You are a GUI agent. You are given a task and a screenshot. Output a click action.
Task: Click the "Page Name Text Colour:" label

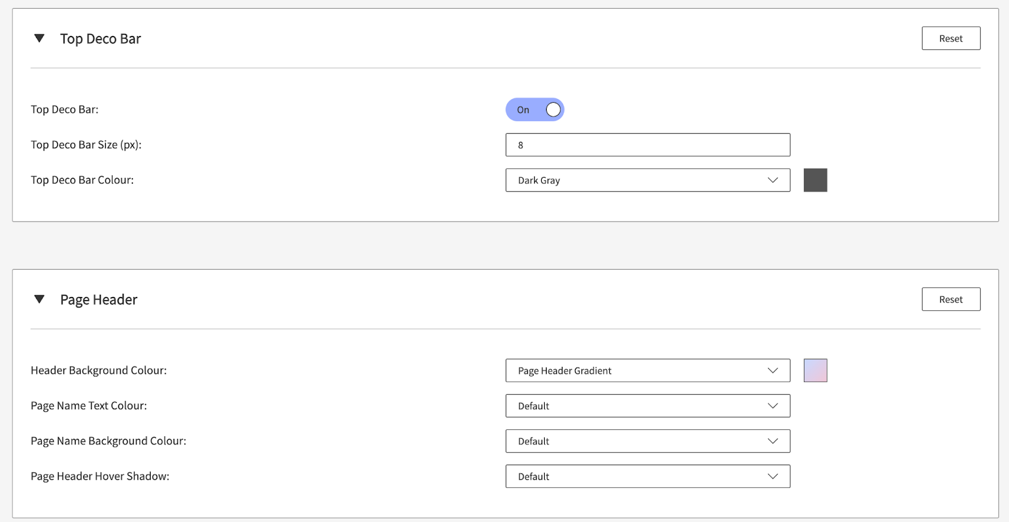tap(88, 406)
